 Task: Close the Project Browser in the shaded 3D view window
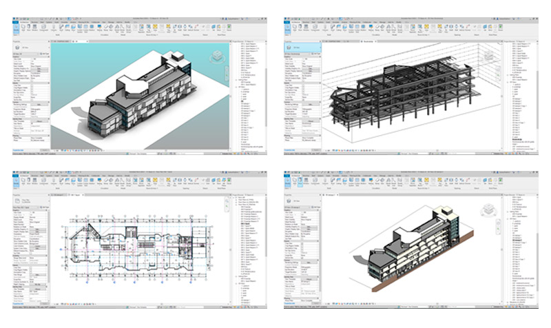[266, 41]
